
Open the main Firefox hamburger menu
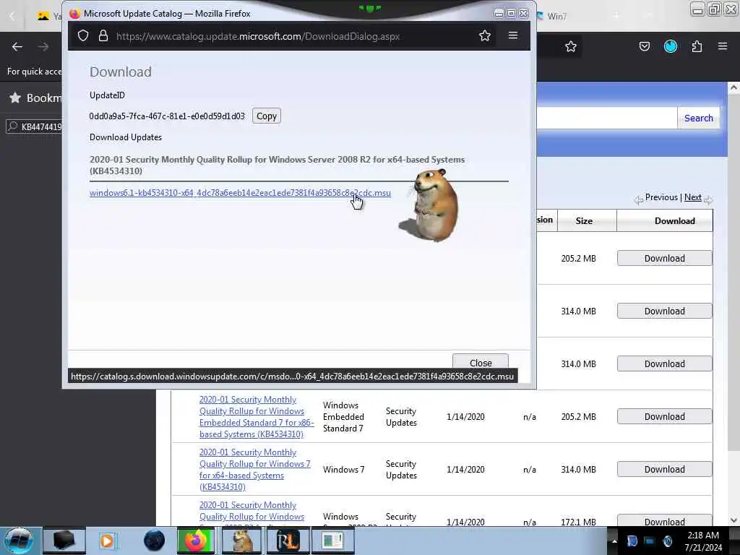click(x=723, y=46)
